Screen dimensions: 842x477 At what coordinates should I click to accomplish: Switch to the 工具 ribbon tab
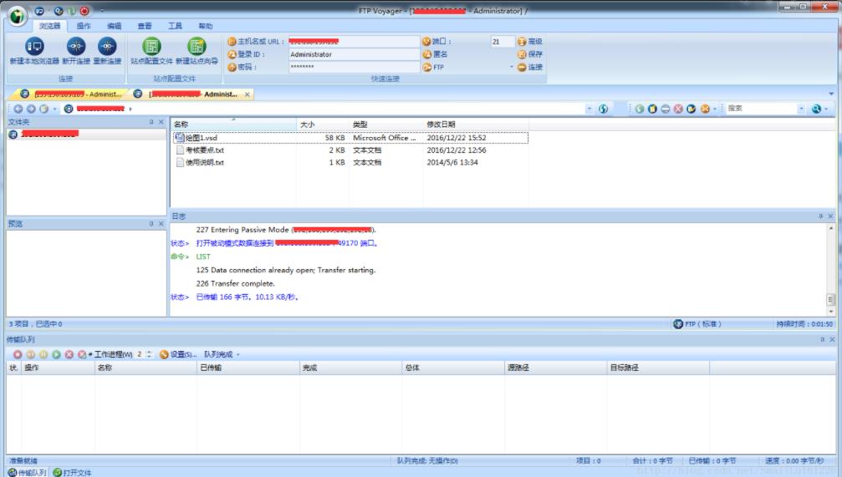pyautogui.click(x=175, y=26)
